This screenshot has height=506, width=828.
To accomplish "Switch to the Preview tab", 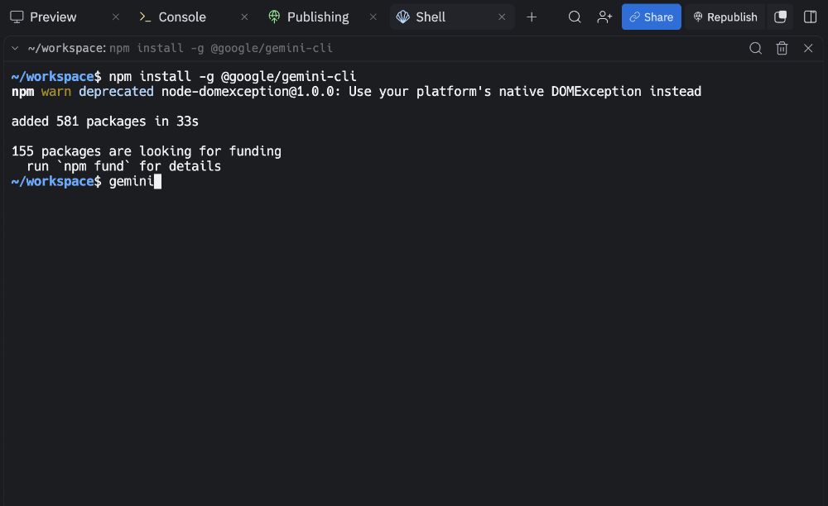I will tap(52, 17).
